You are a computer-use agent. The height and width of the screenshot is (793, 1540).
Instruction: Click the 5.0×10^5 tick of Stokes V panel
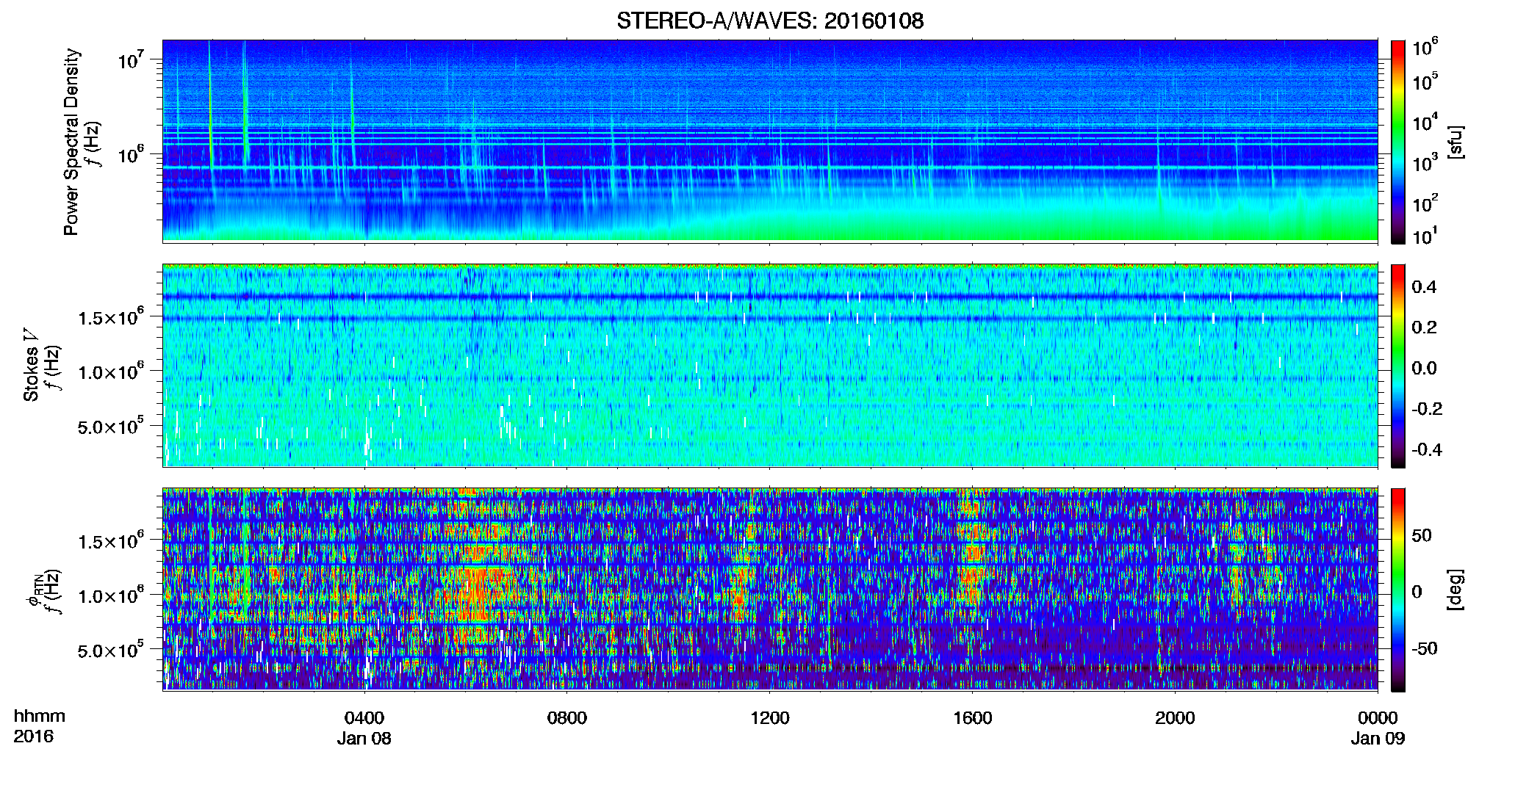[111, 426]
